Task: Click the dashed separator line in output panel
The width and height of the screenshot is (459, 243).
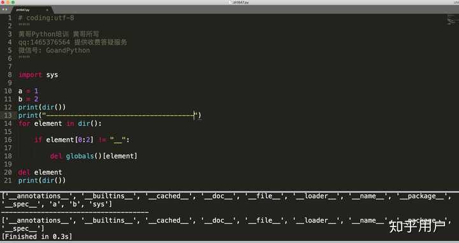Action: [75, 212]
